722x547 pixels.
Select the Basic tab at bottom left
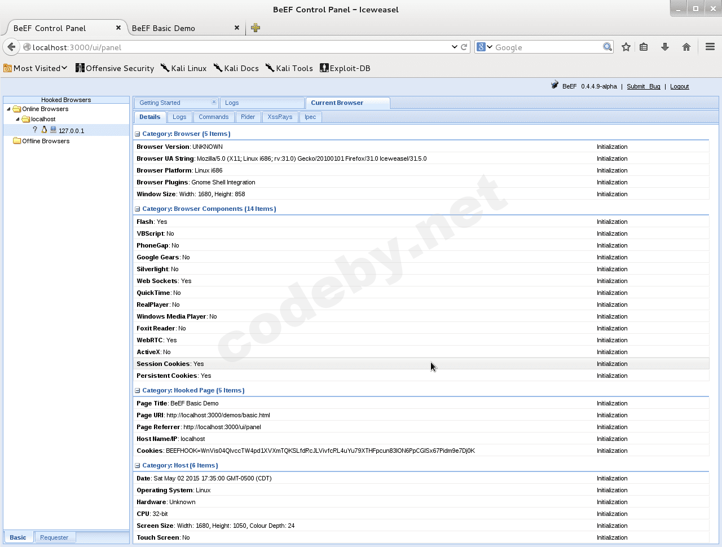18,537
